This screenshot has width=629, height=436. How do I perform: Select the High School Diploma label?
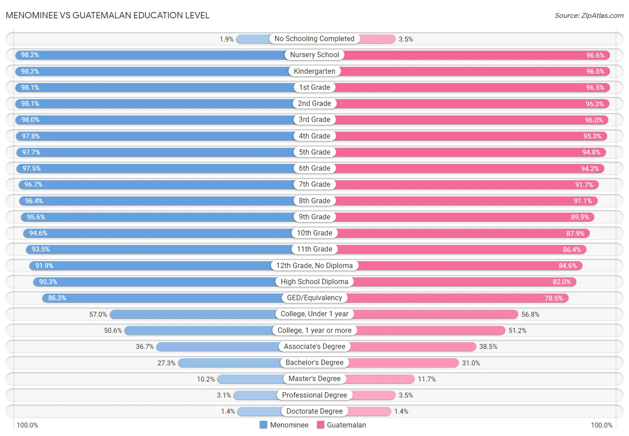(x=314, y=281)
